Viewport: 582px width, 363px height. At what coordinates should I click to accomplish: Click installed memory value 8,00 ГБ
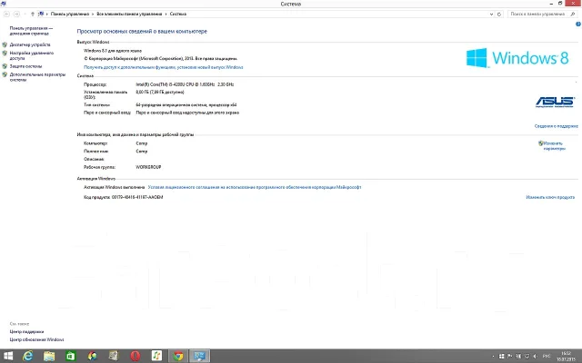160,93
